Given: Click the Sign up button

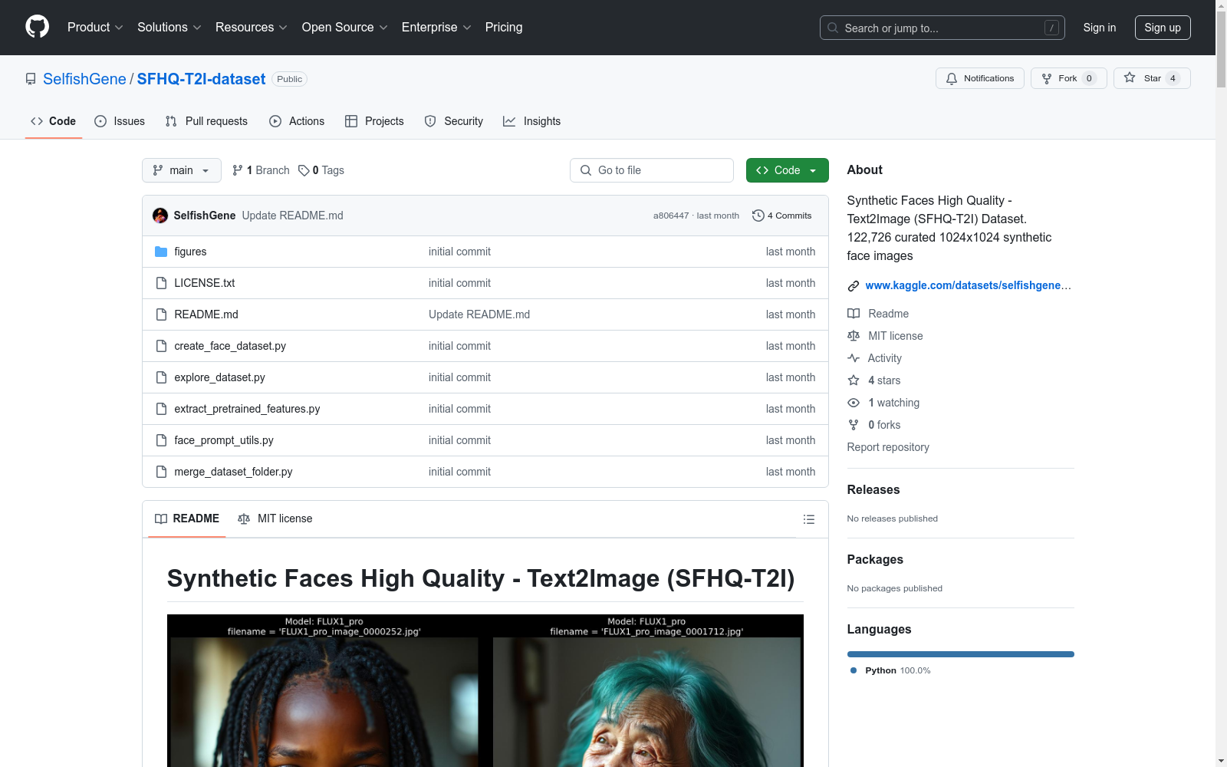Looking at the screenshot, I should click(1163, 28).
